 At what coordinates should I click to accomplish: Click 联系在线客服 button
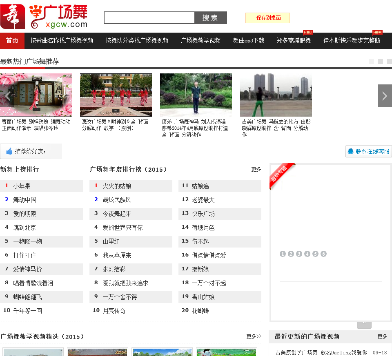369,151
